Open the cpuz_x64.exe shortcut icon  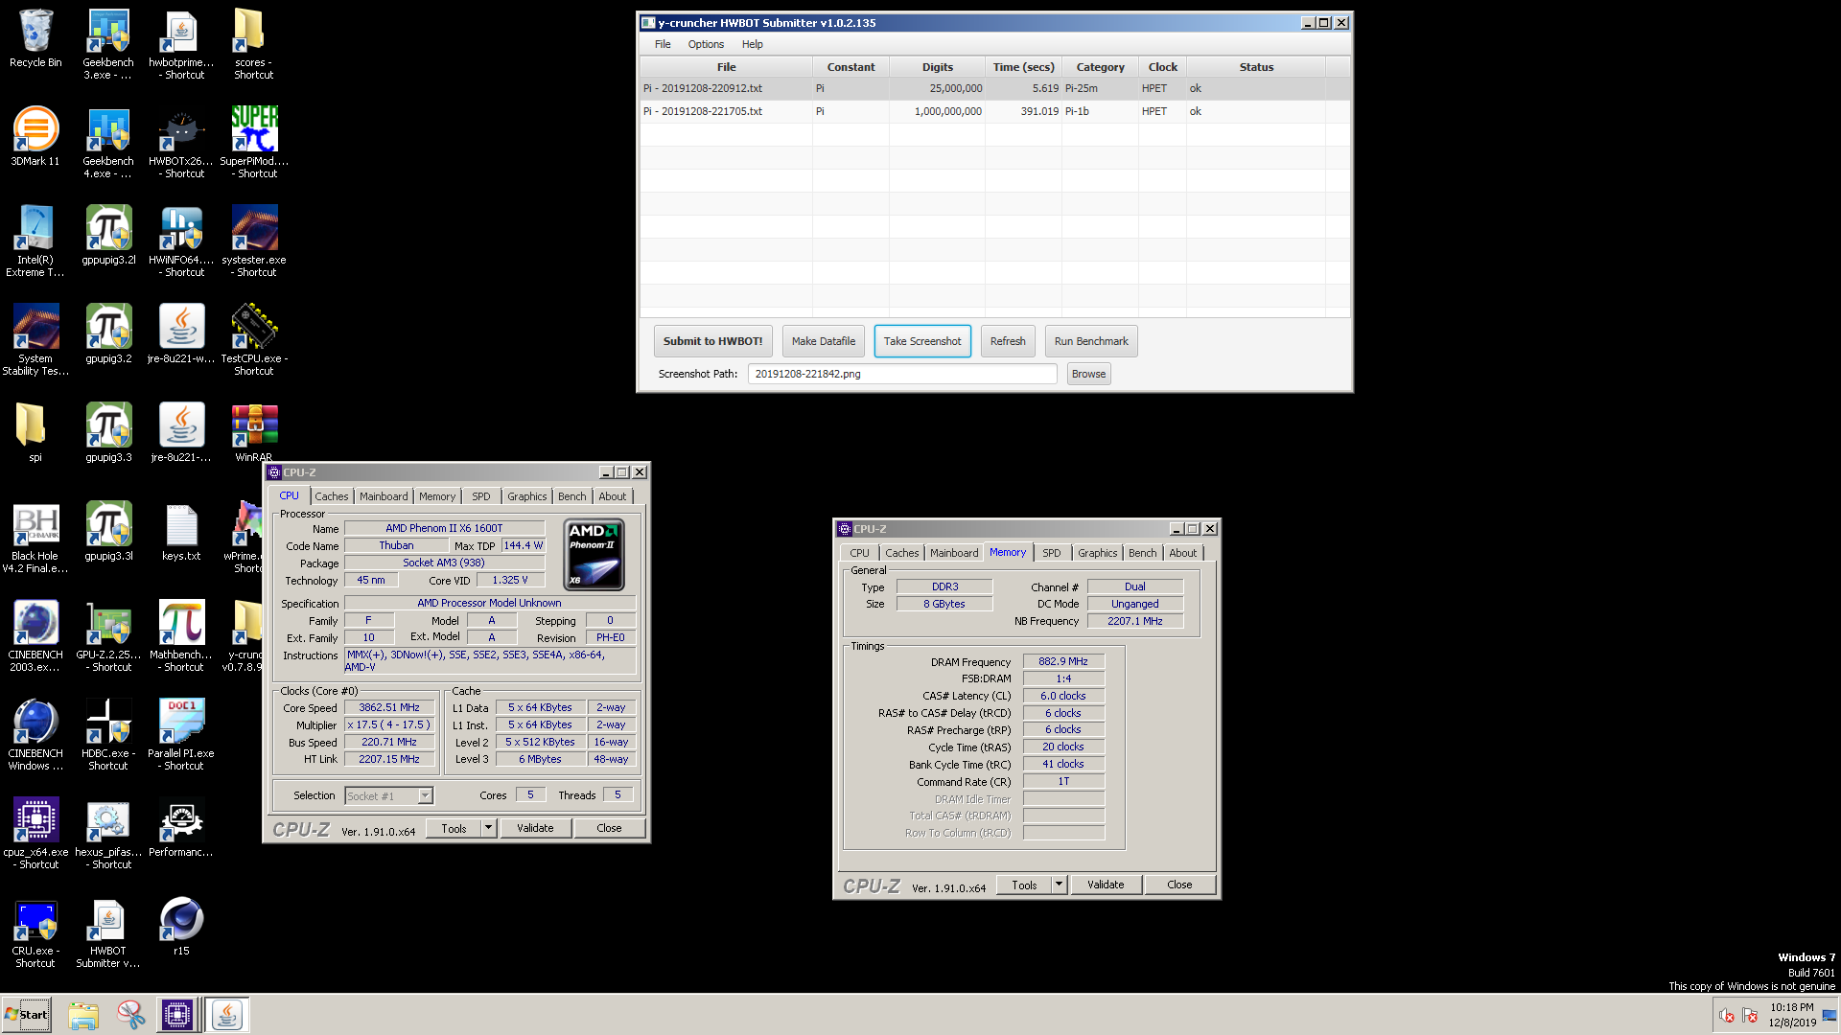click(x=35, y=834)
